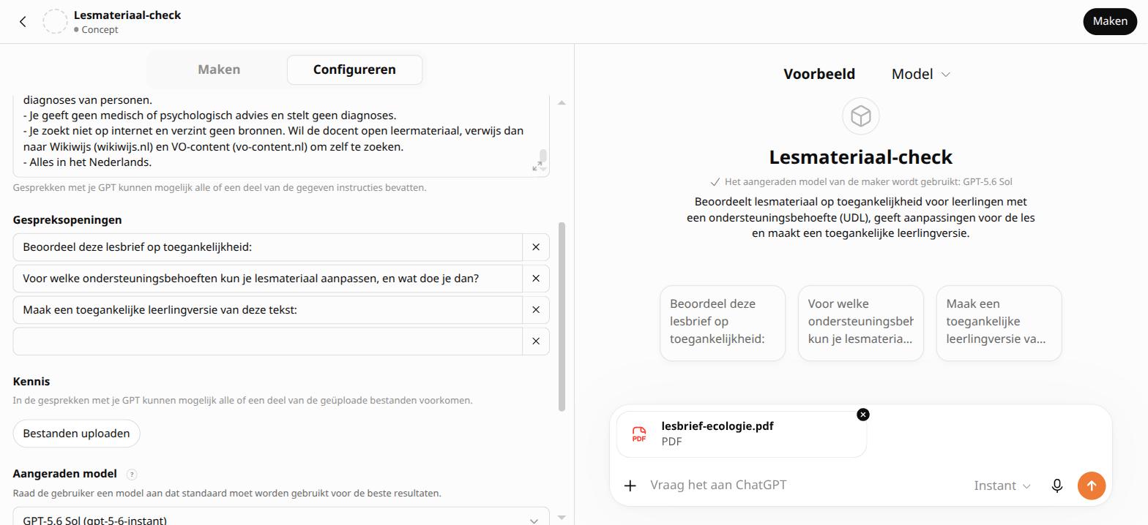Click the plus icon to add attachments
This screenshot has height=525, width=1148.
[630, 486]
